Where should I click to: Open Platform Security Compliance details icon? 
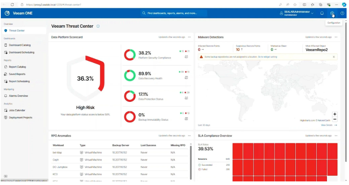187,57
